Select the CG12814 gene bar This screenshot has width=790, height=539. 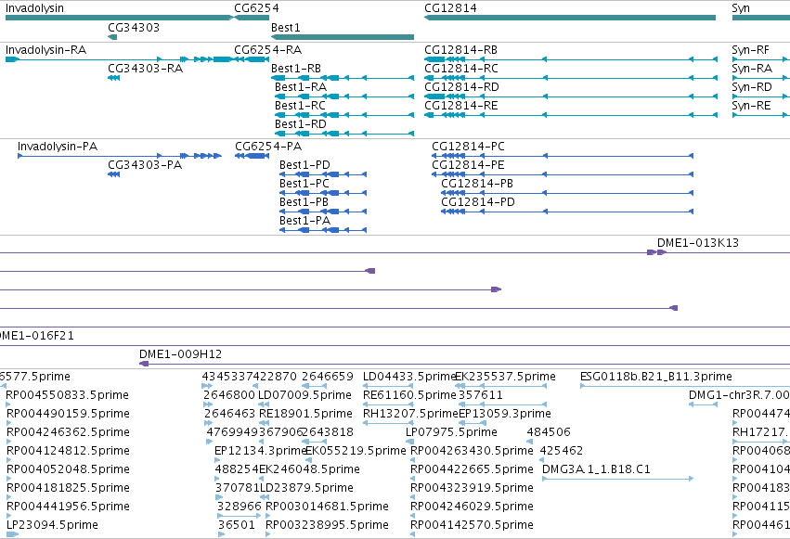pos(570,18)
